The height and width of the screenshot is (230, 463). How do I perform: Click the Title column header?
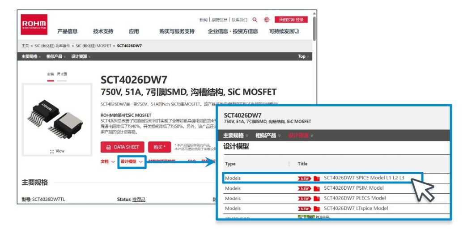[302, 164]
